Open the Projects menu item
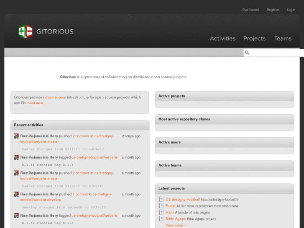304x228 pixels. (254, 38)
